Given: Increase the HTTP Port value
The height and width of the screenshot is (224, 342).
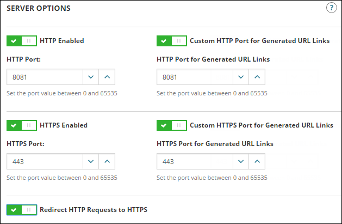Looking at the screenshot, I should (x=107, y=77).
